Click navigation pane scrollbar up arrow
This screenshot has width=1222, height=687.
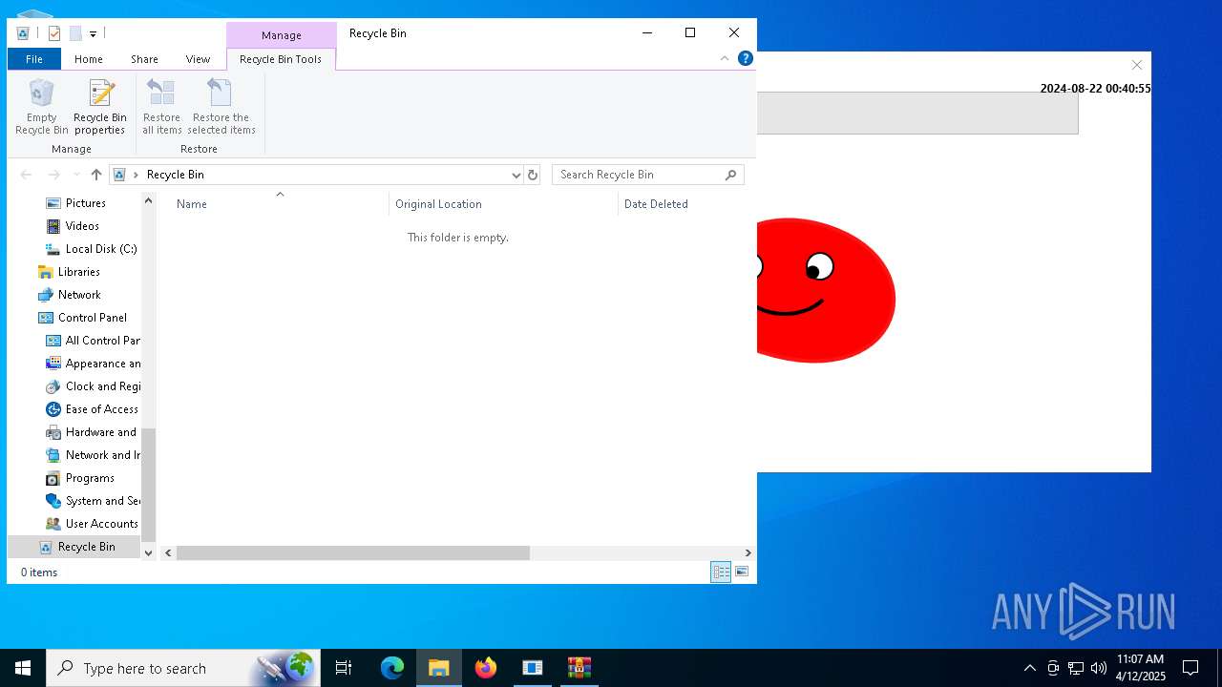point(148,200)
